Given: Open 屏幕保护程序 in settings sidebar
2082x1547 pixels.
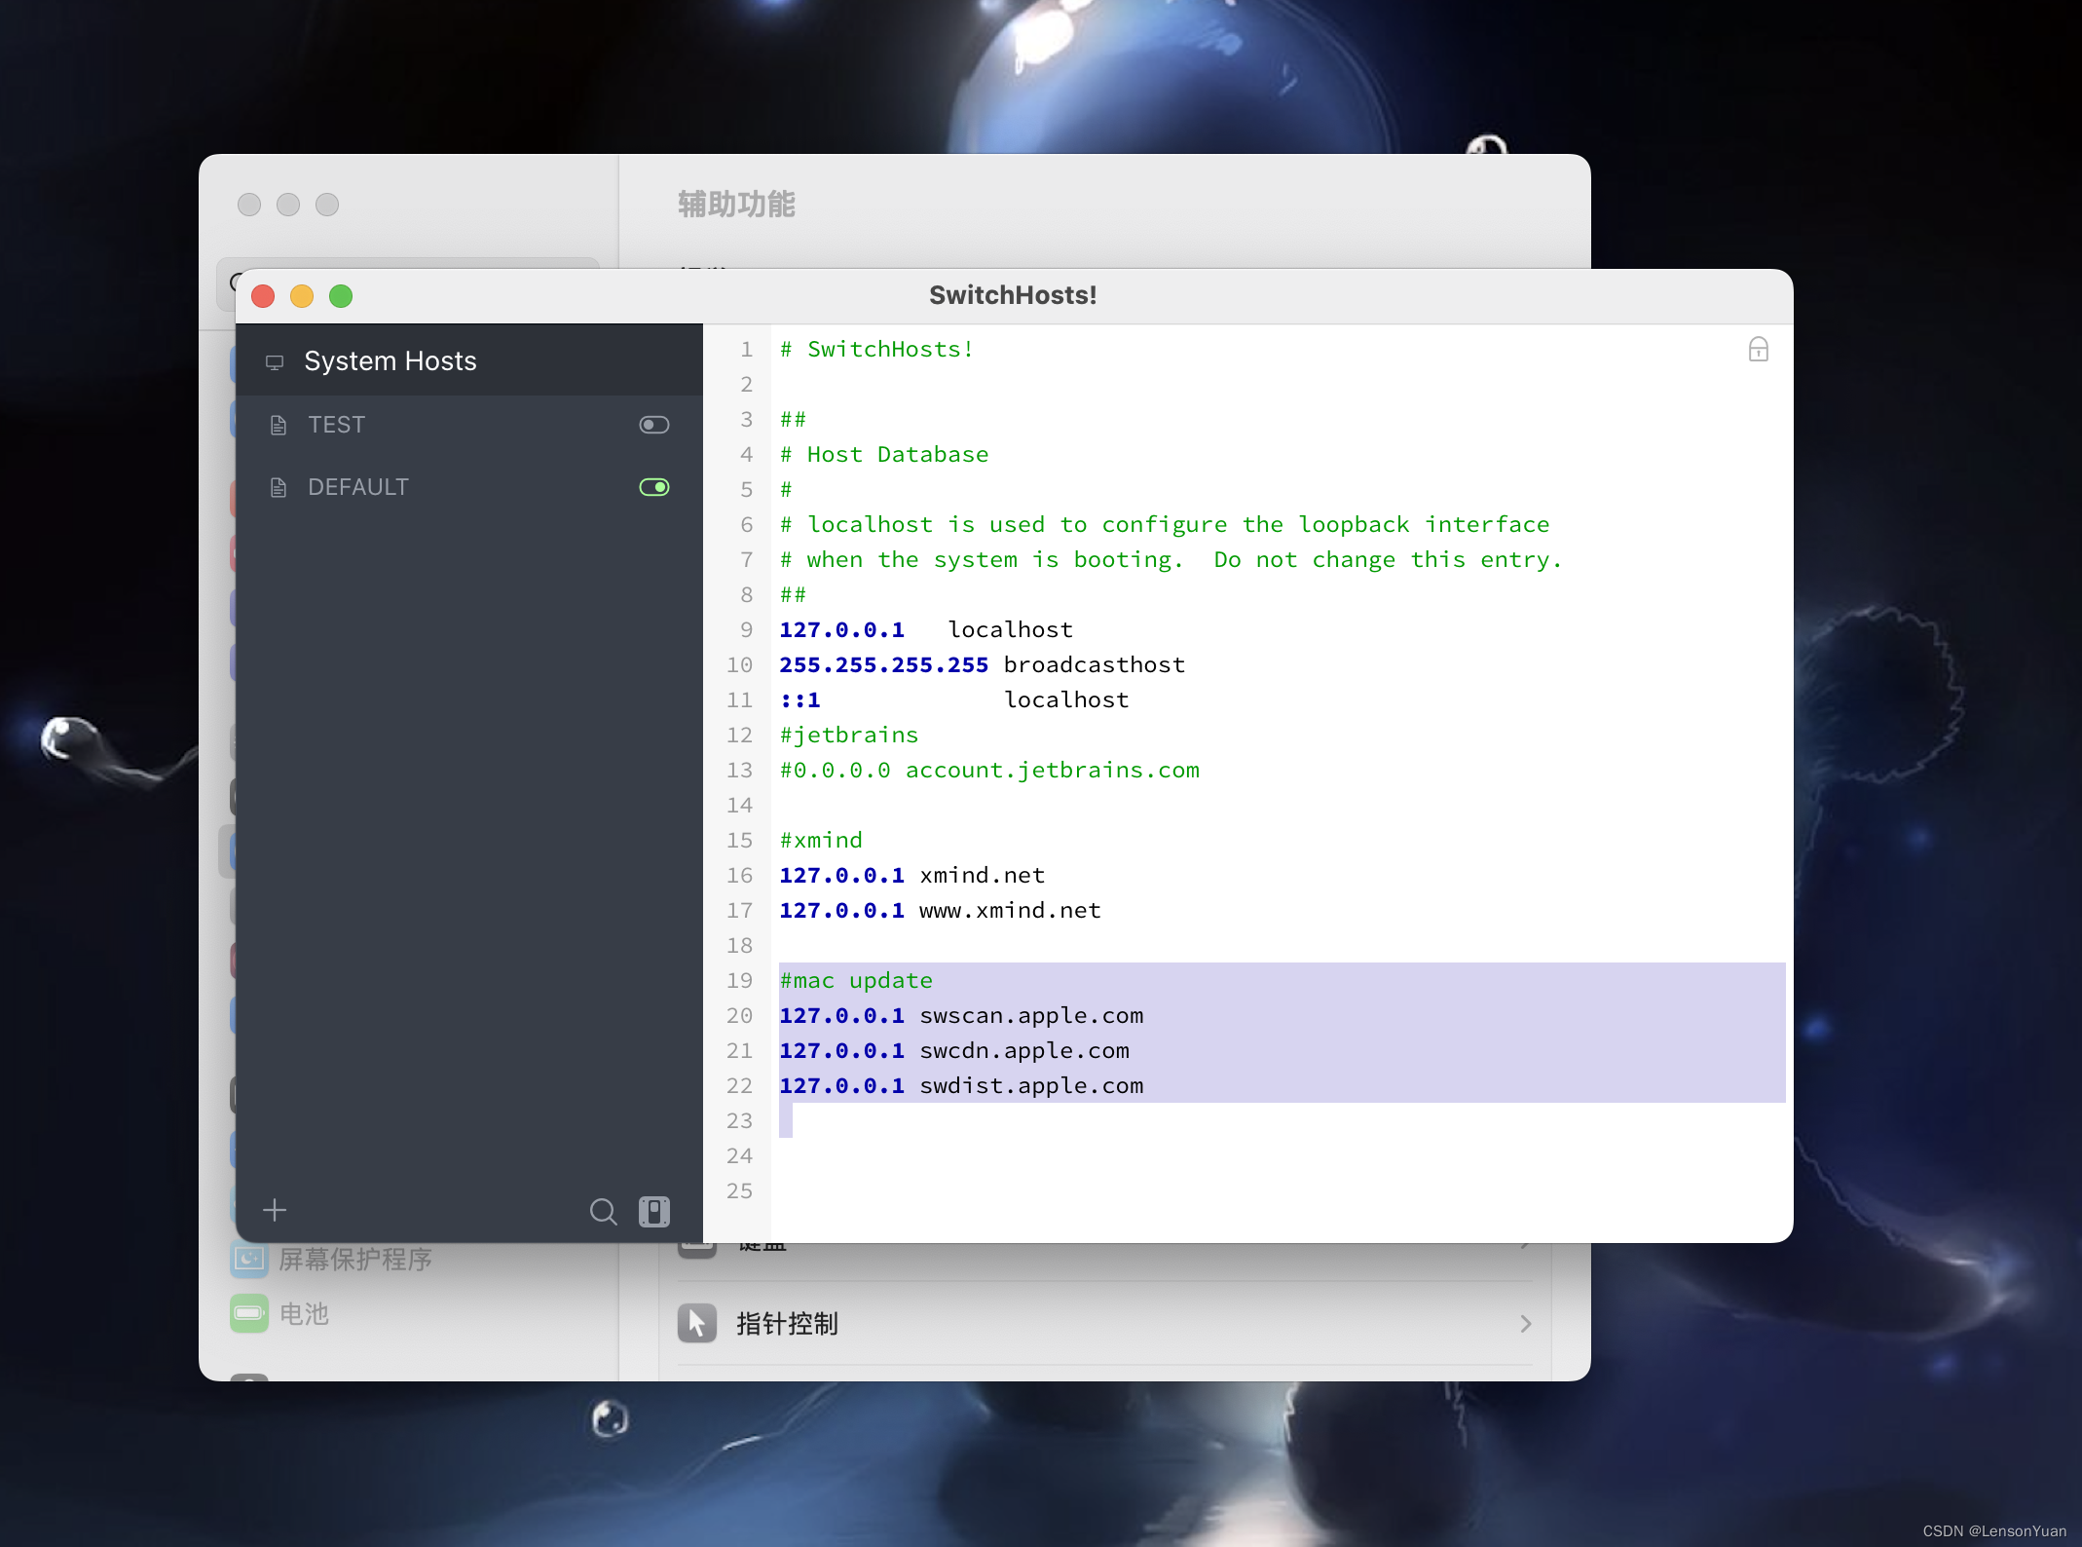Looking at the screenshot, I should pos(354,1260).
